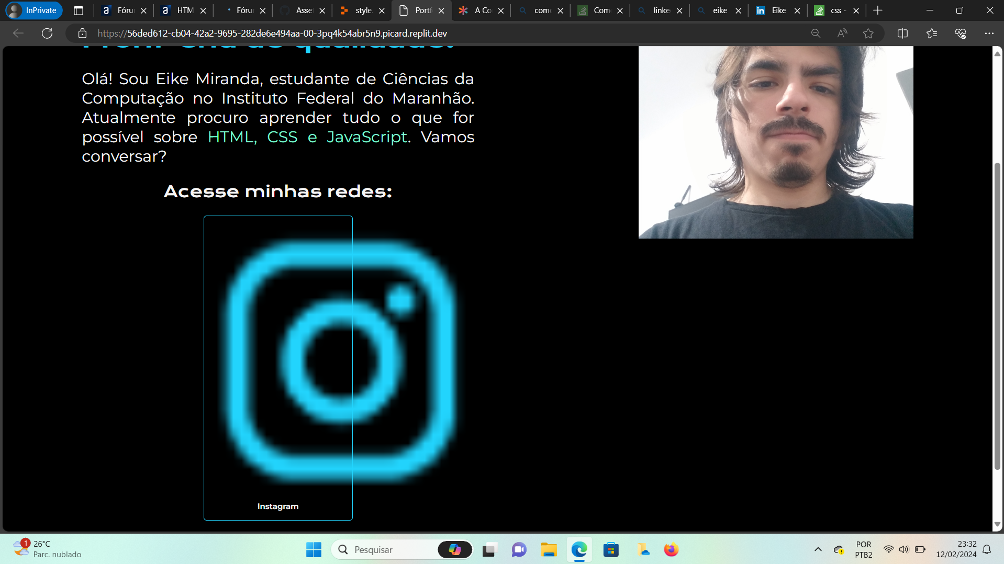
Task: Show hidden system tray icons chevron
Action: [818, 549]
